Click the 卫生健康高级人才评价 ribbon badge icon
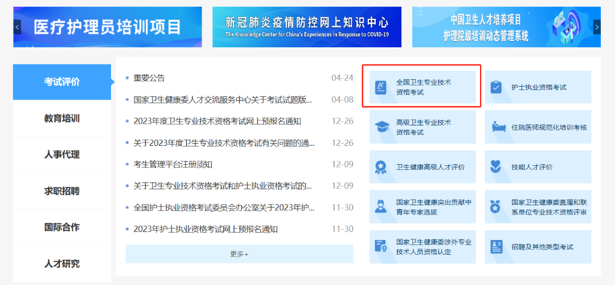615x285 pixels. pos(380,167)
